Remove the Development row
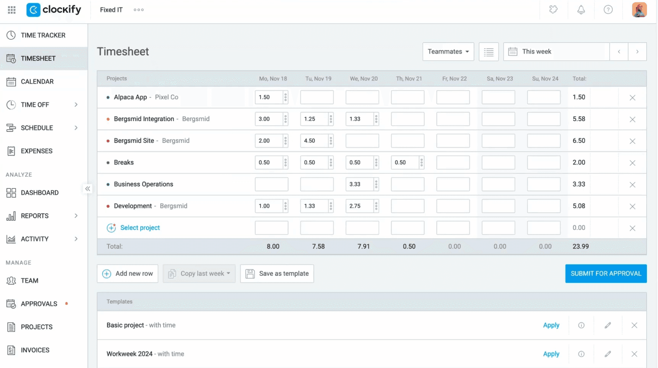Image resolution: width=658 pixels, height=368 pixels. point(632,206)
